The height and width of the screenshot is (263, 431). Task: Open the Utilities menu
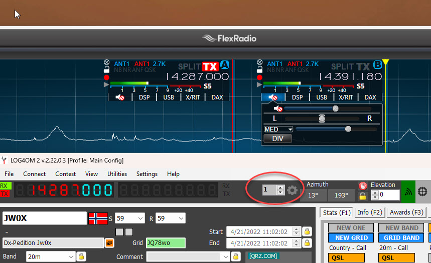(x=117, y=174)
